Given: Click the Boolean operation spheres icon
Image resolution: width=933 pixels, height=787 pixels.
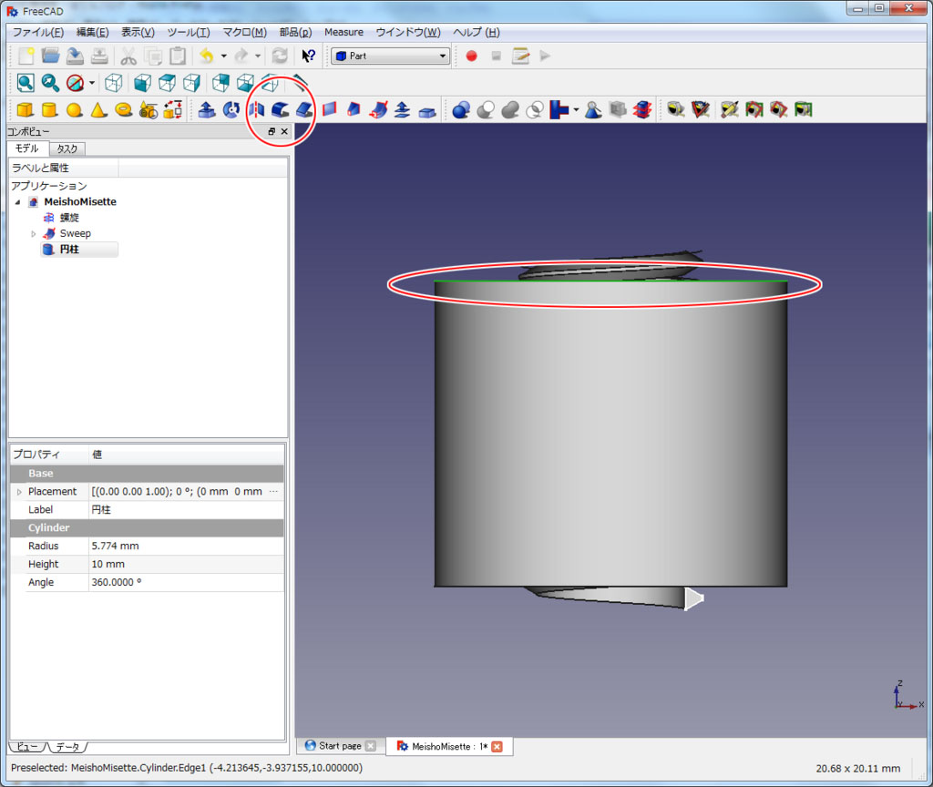Looking at the screenshot, I should tap(461, 109).
